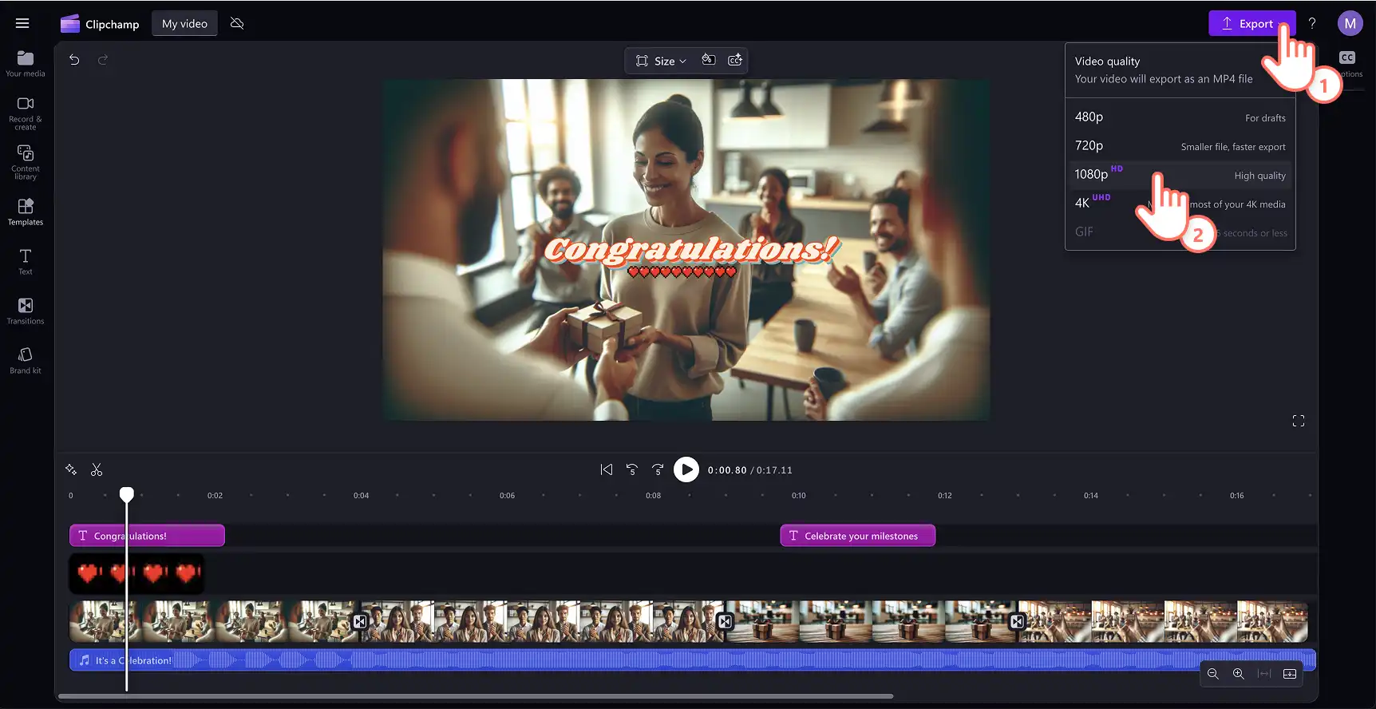Viewport: 1376px width, 709px height.
Task: Rename the My video title
Action: tap(184, 23)
